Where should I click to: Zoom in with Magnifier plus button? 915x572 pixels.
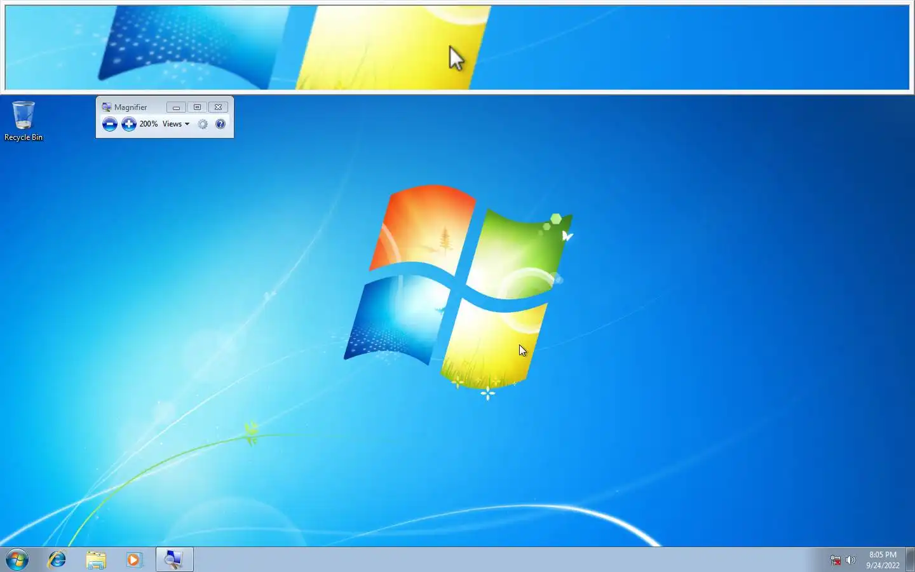tap(128, 124)
